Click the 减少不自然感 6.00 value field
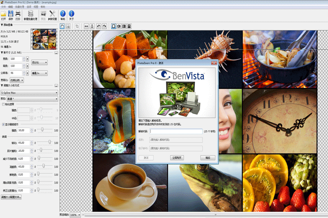 coord(24,159)
